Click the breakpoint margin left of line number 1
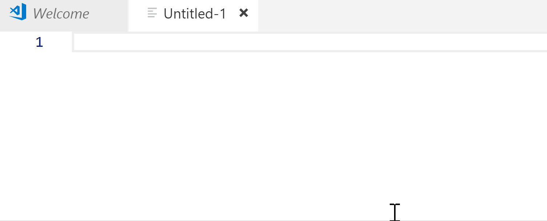The width and height of the screenshot is (547, 221). pyautogui.click(x=15, y=42)
